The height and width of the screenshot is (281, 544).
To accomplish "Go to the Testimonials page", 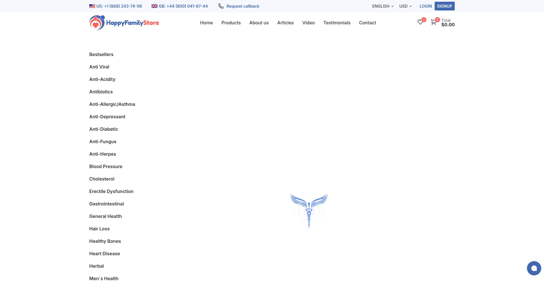I will coord(337,23).
